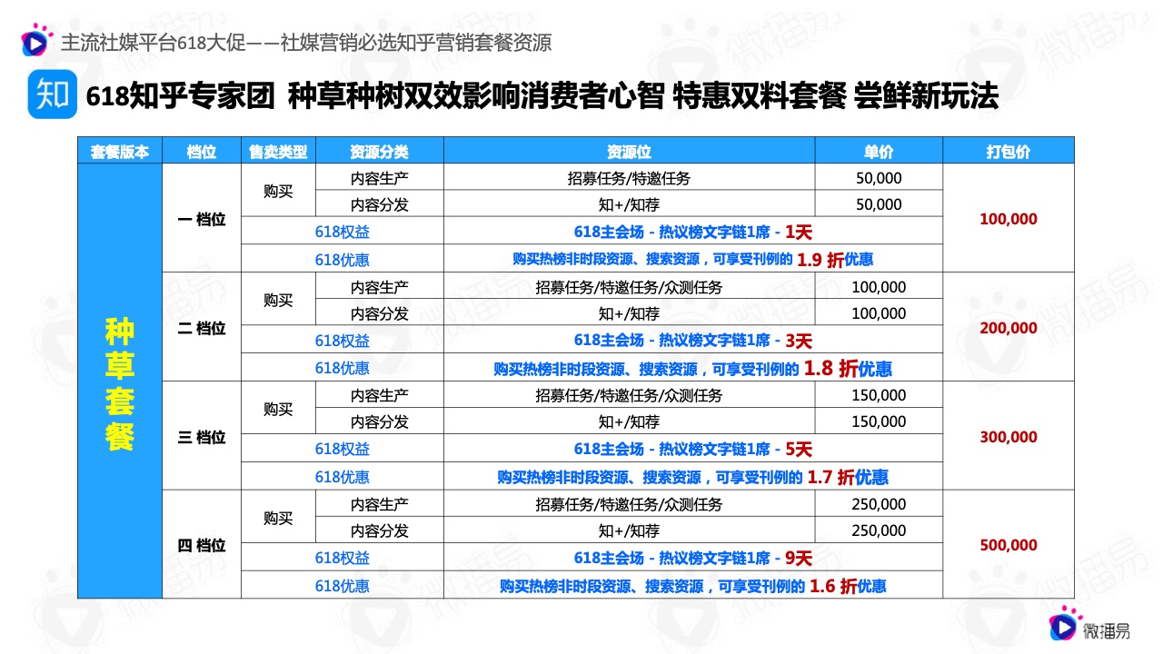Click the 微播易 logo with brand name text

pos(1088,626)
